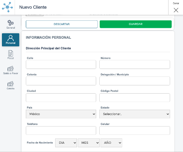Click the INFORMACIÓN PERSONAL heading

click(x=48, y=38)
